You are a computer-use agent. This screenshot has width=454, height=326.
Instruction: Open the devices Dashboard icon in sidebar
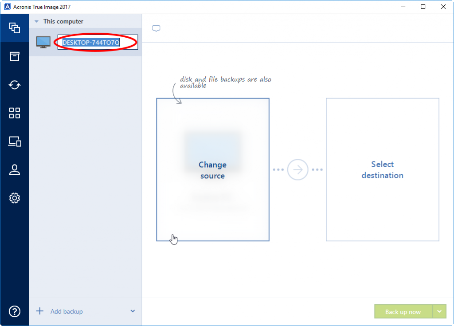[15, 141]
